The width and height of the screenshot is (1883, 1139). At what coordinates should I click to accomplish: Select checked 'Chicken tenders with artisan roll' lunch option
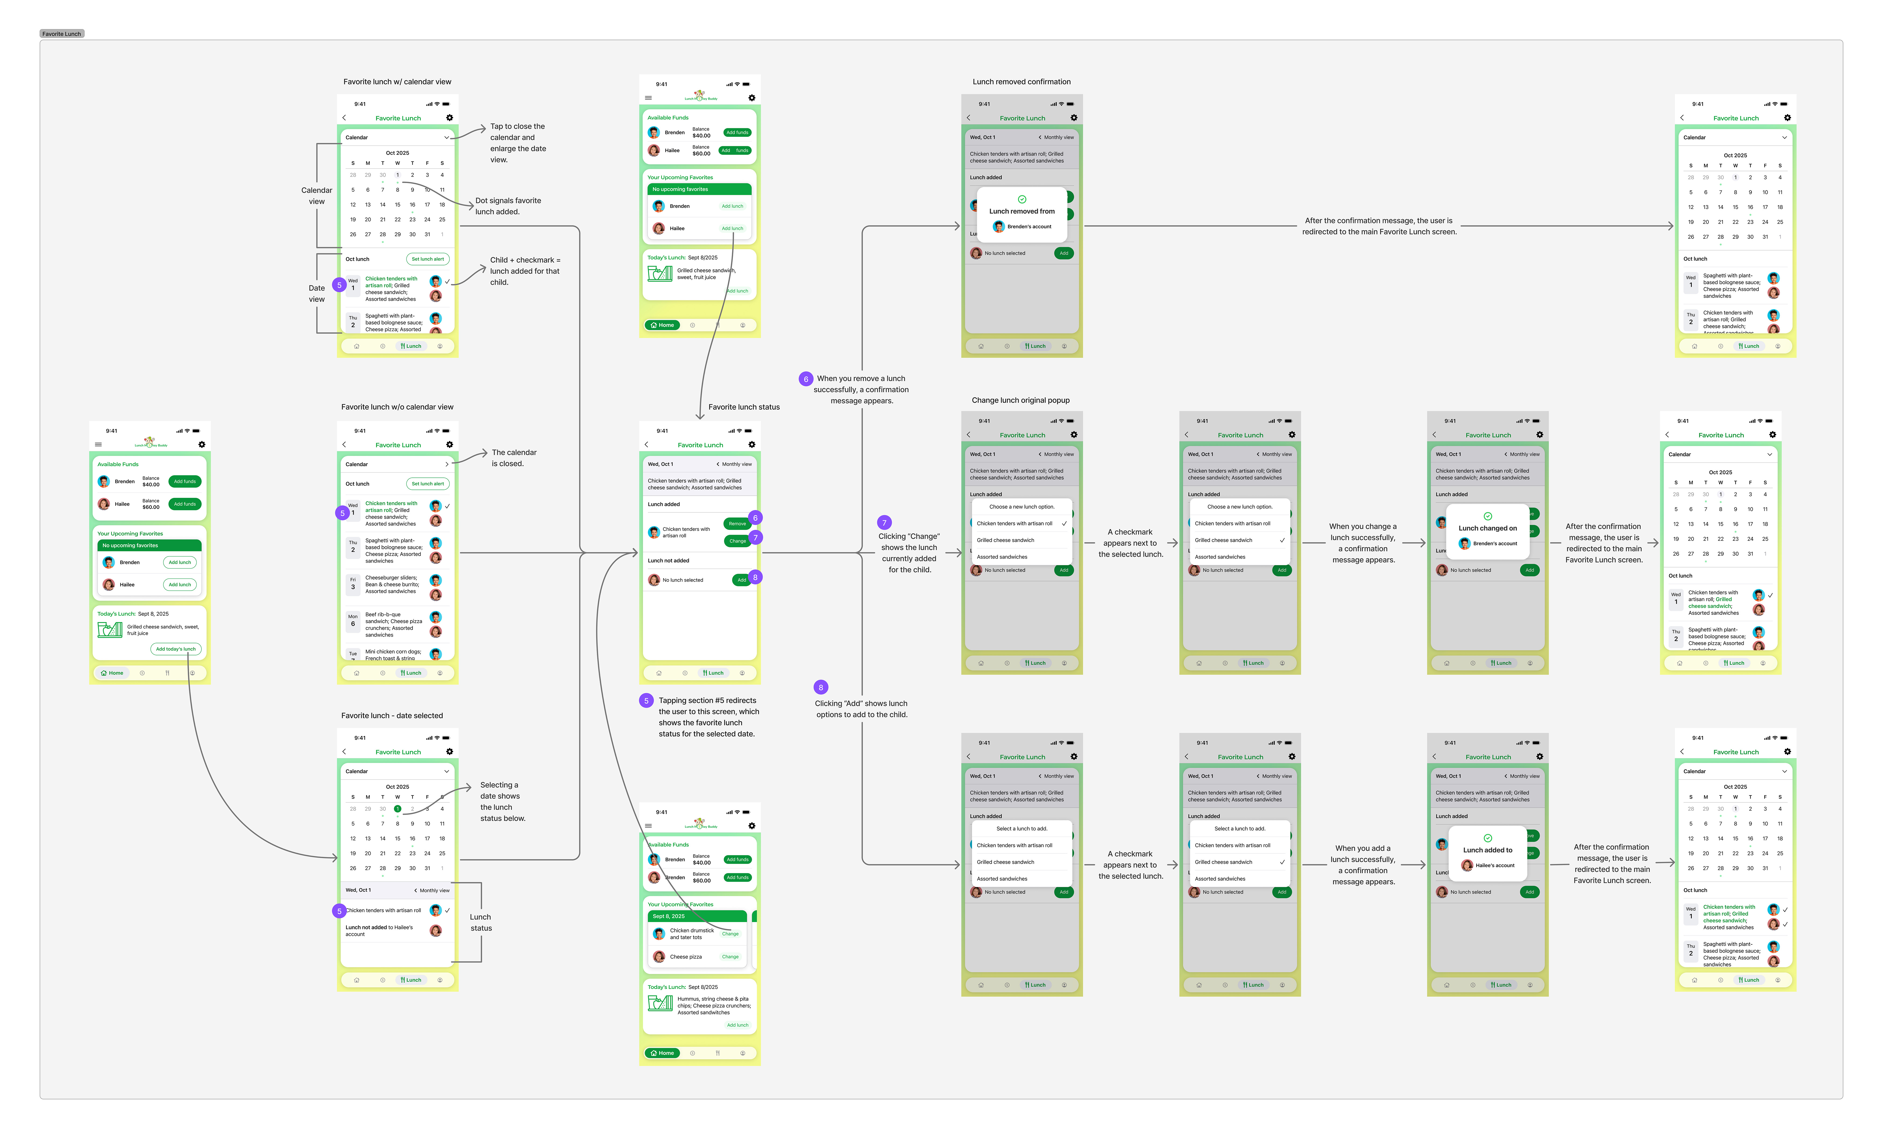pos(1022,523)
